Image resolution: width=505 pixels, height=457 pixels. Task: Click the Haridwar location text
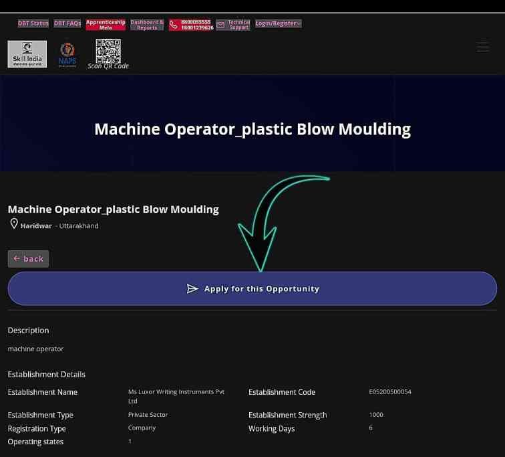point(36,225)
